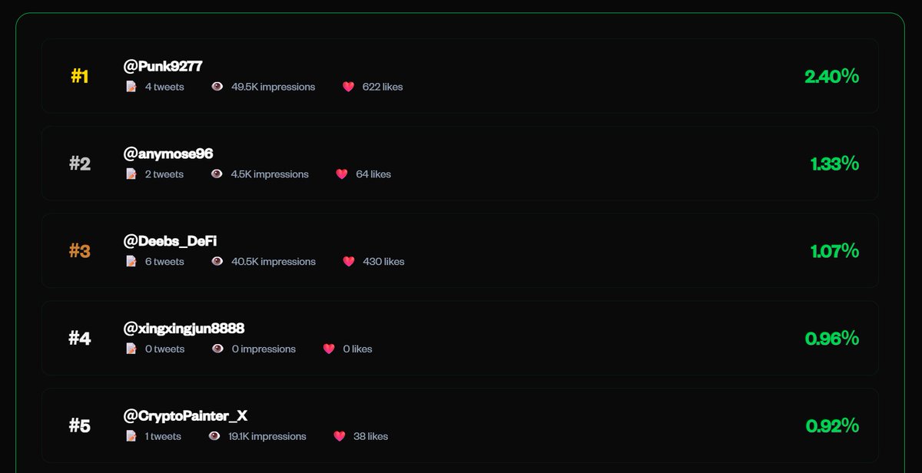This screenshot has width=922, height=473.
Task: Click the 0.96% share for @xingxingjun8888
Action: click(x=831, y=338)
